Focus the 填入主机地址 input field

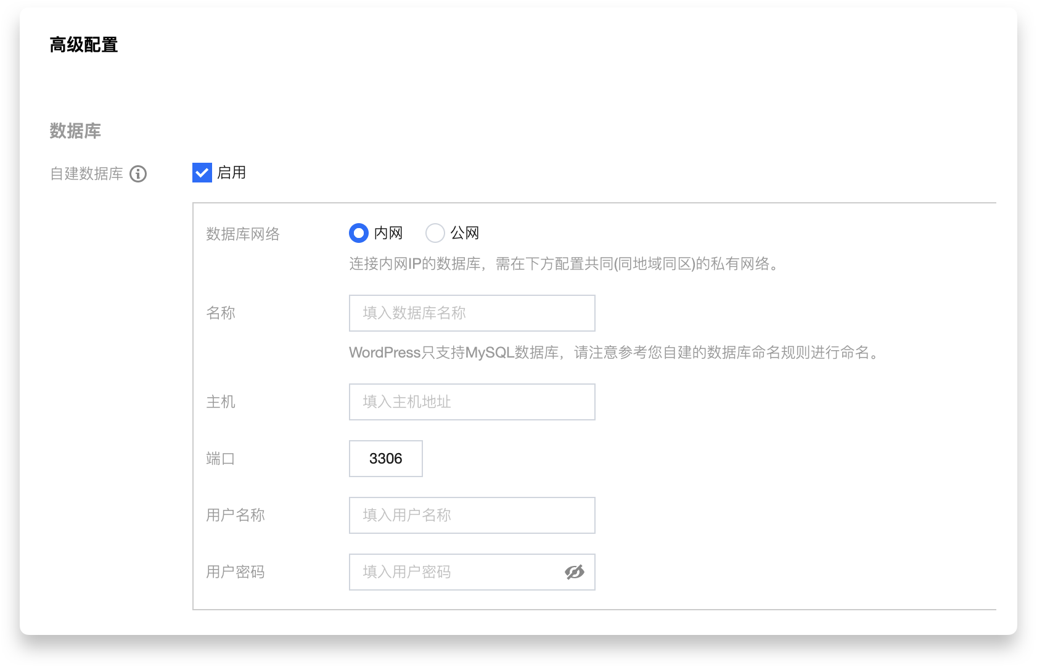point(472,402)
